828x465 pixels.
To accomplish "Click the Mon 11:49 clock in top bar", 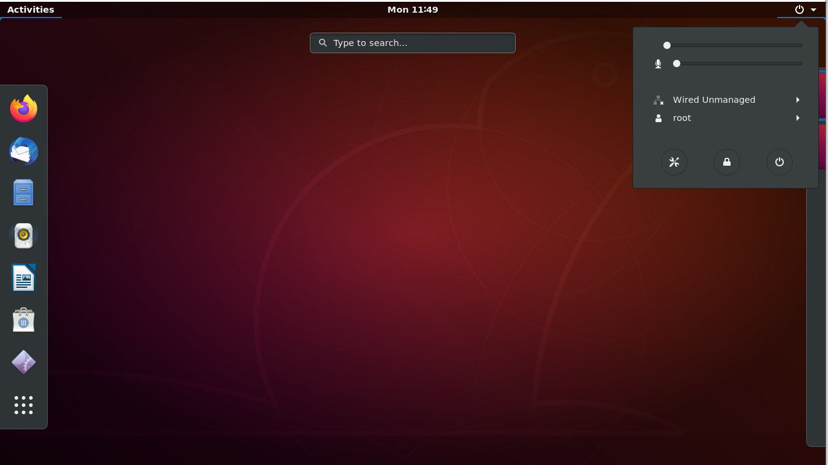I will tap(413, 9).
